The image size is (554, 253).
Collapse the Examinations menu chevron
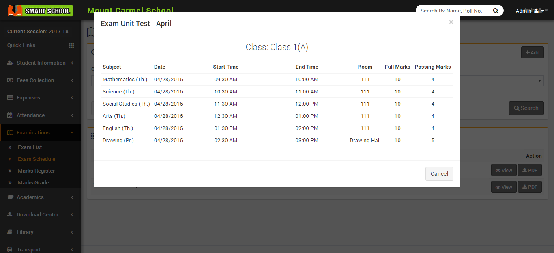[x=72, y=133]
